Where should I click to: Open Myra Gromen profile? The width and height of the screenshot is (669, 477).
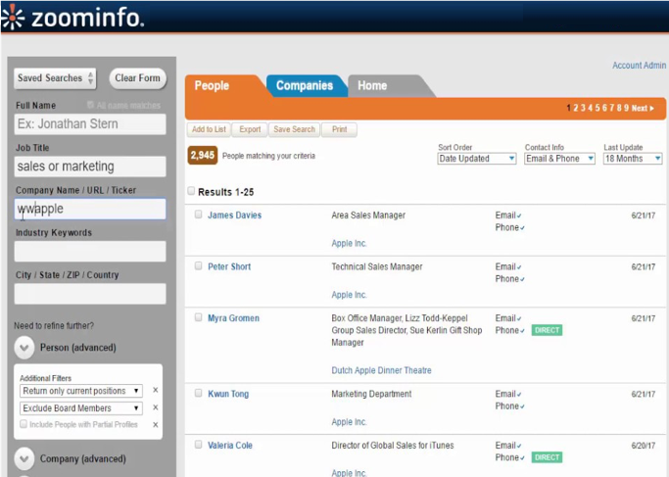click(233, 318)
